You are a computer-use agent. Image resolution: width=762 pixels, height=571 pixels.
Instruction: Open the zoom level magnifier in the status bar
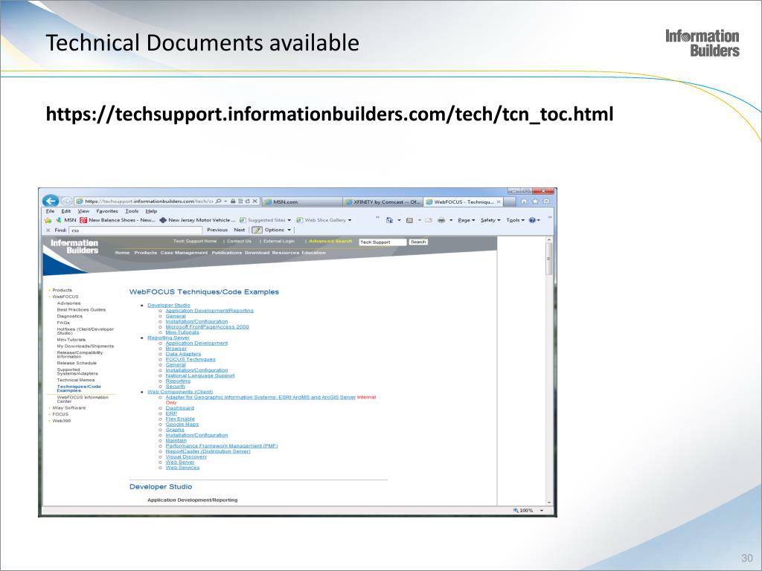pos(516,510)
